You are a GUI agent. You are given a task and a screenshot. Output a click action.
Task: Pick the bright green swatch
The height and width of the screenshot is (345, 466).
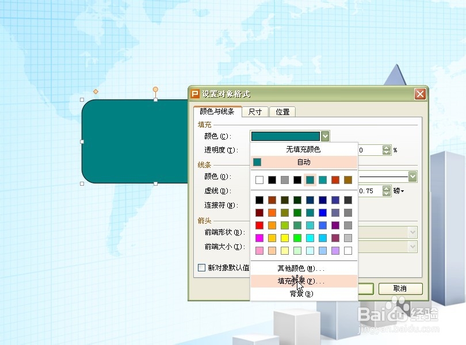click(x=297, y=237)
